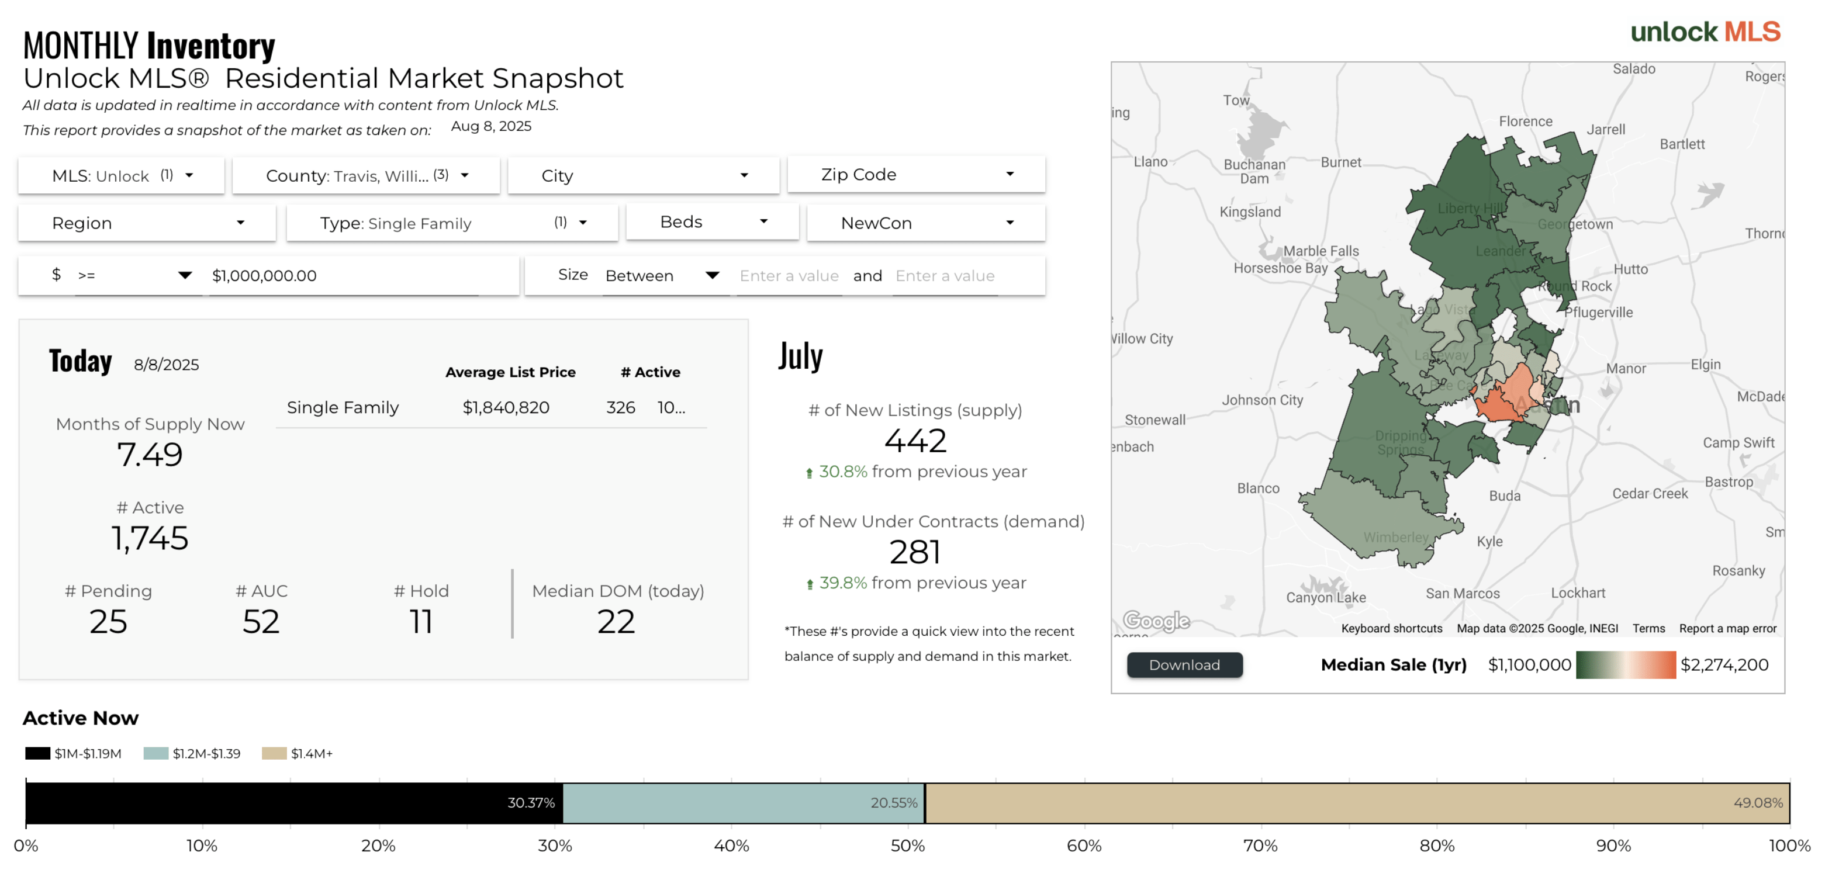
Task: Open the map Keyboard shortcuts link
Action: (1391, 628)
